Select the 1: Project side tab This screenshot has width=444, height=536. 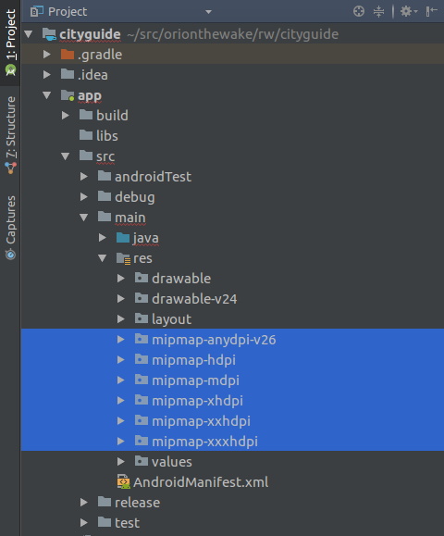click(x=10, y=43)
